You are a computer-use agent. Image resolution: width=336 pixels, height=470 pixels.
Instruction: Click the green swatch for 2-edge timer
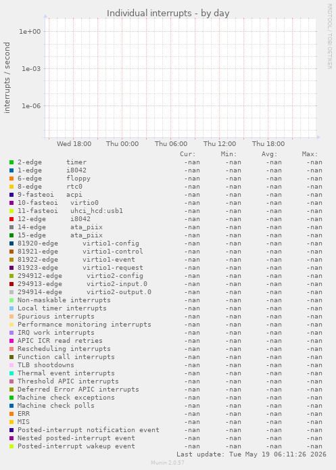click(x=11, y=162)
